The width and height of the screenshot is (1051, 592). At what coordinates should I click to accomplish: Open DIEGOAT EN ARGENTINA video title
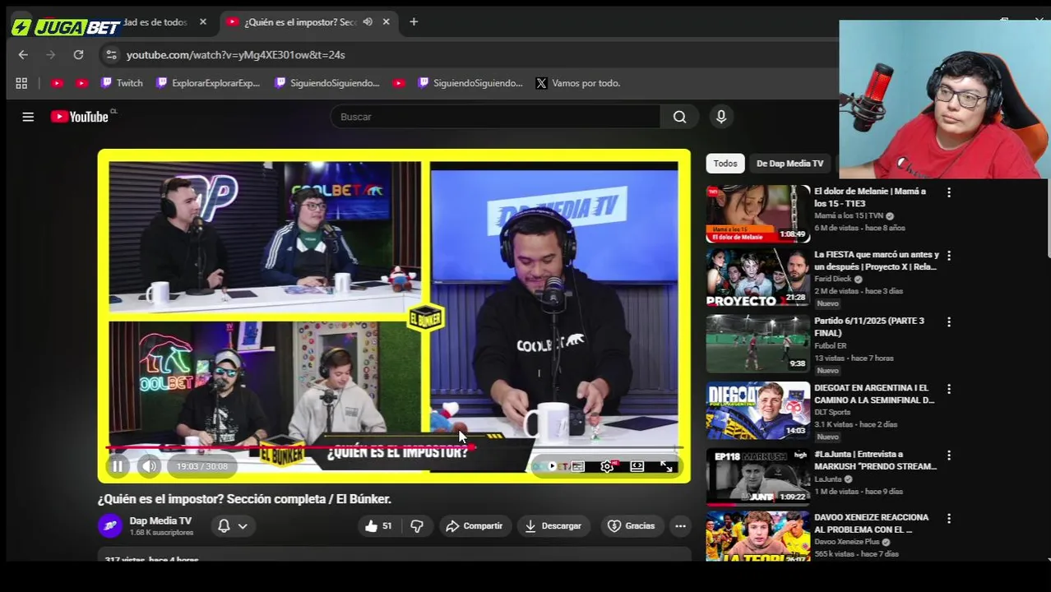click(x=873, y=394)
